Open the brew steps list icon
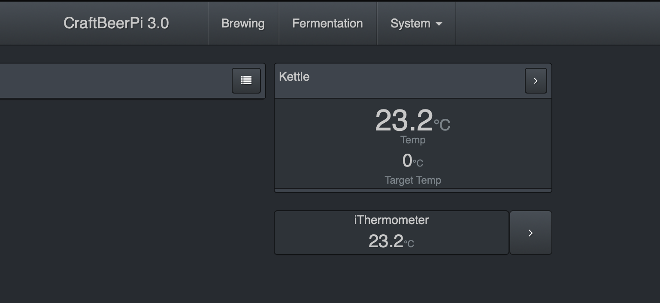Image resolution: width=660 pixels, height=303 pixels. point(246,81)
